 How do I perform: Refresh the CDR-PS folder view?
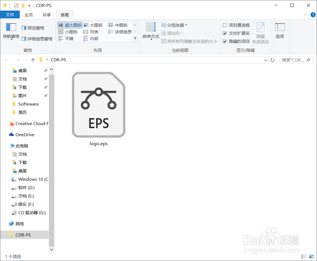(273, 60)
